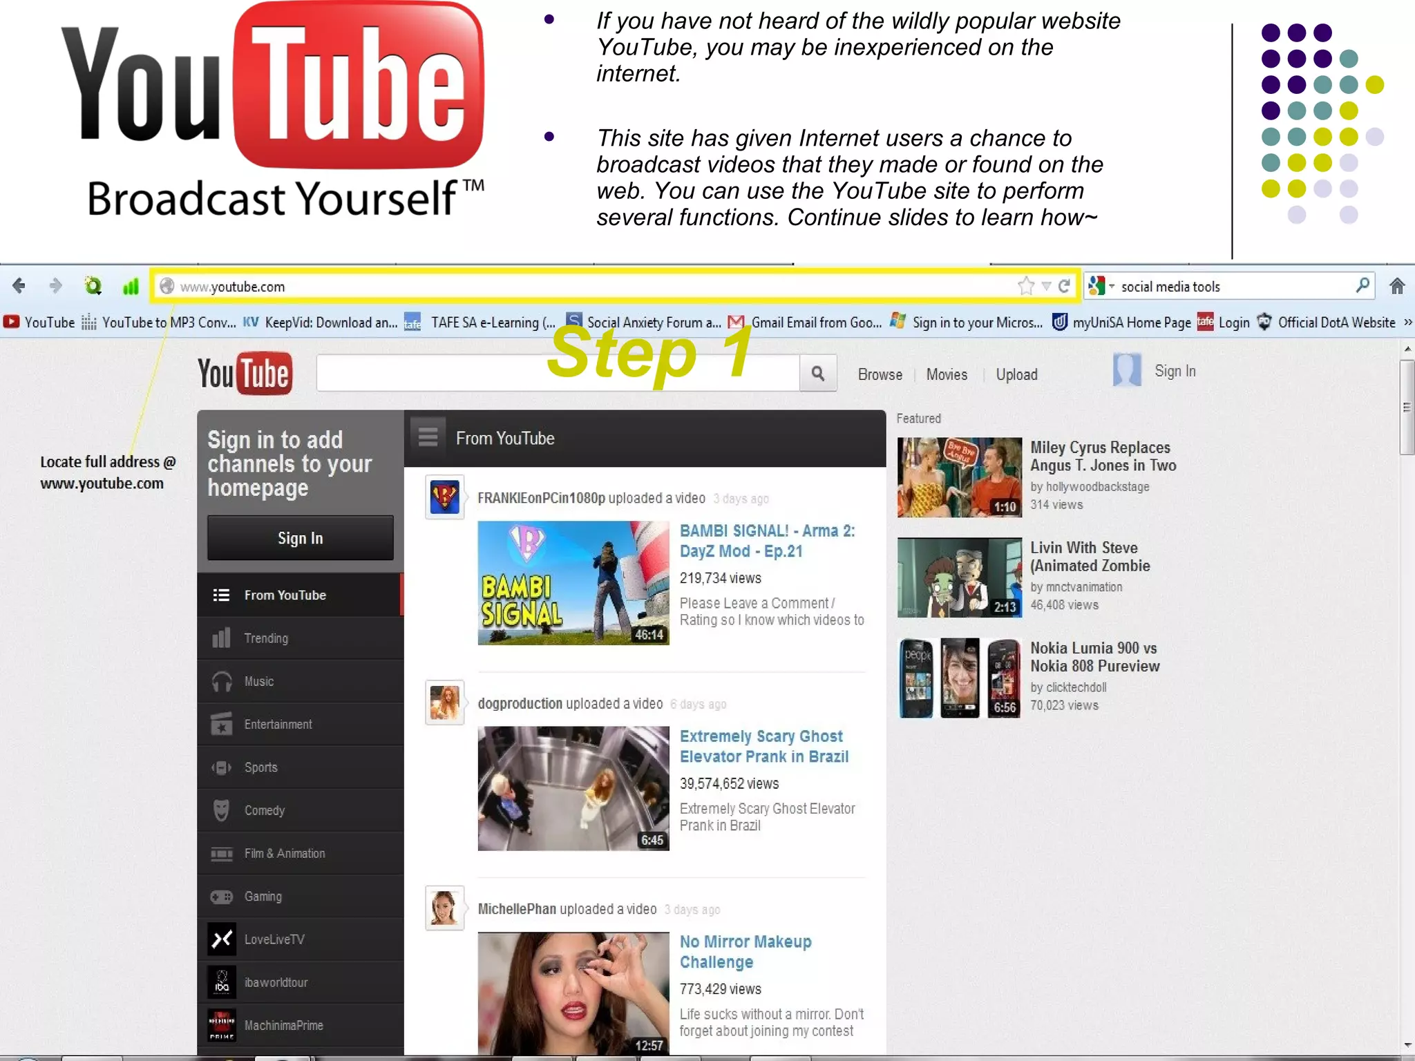This screenshot has height=1061, width=1415.
Task: Click the Nokia Lumia 900 featured thumbnail
Action: (x=960, y=678)
